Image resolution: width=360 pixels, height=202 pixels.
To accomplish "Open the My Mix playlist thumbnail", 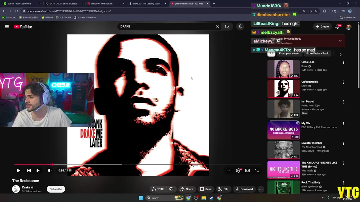I will point(283,130).
